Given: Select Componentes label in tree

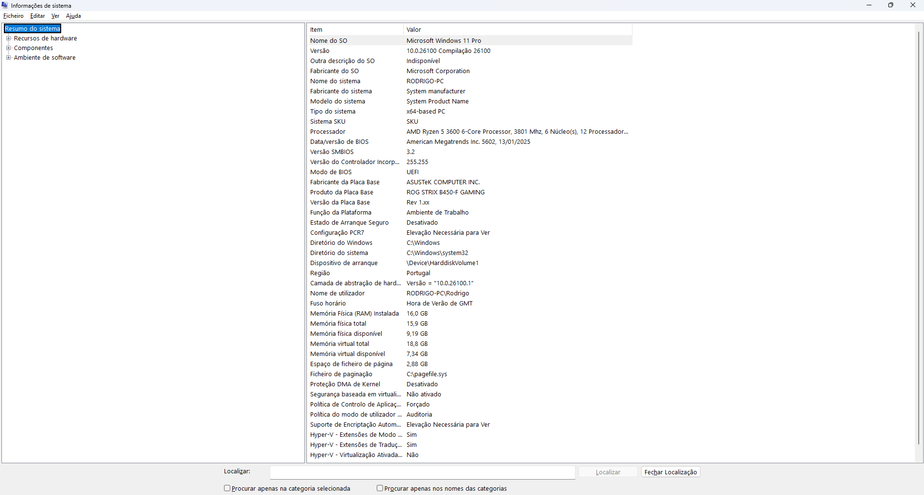Looking at the screenshot, I should click(x=33, y=48).
